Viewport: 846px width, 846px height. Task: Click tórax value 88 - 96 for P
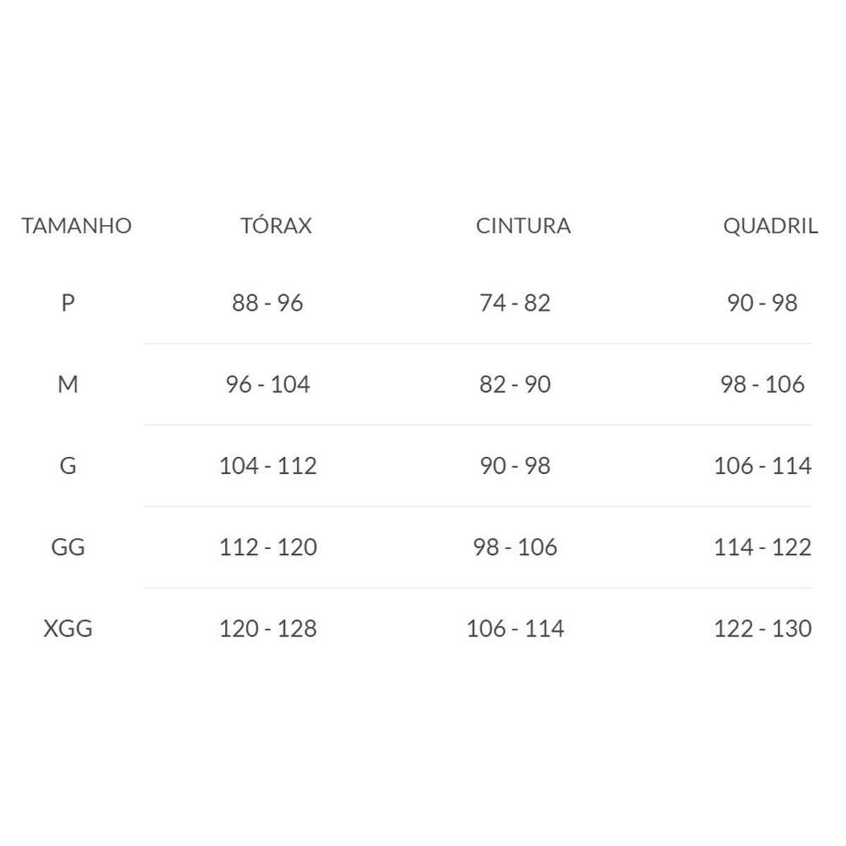click(267, 303)
